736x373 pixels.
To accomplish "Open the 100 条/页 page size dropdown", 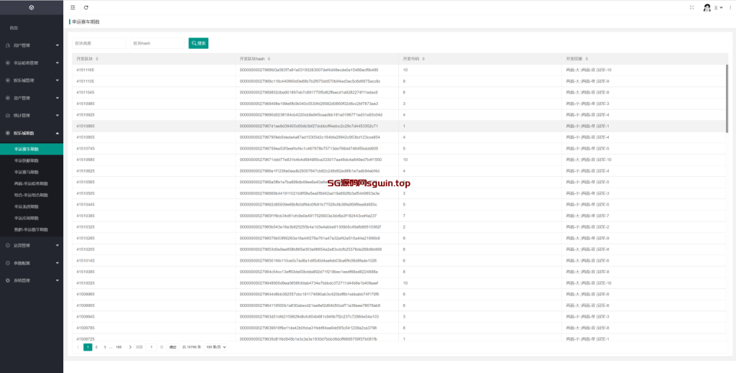I will [x=216, y=347].
